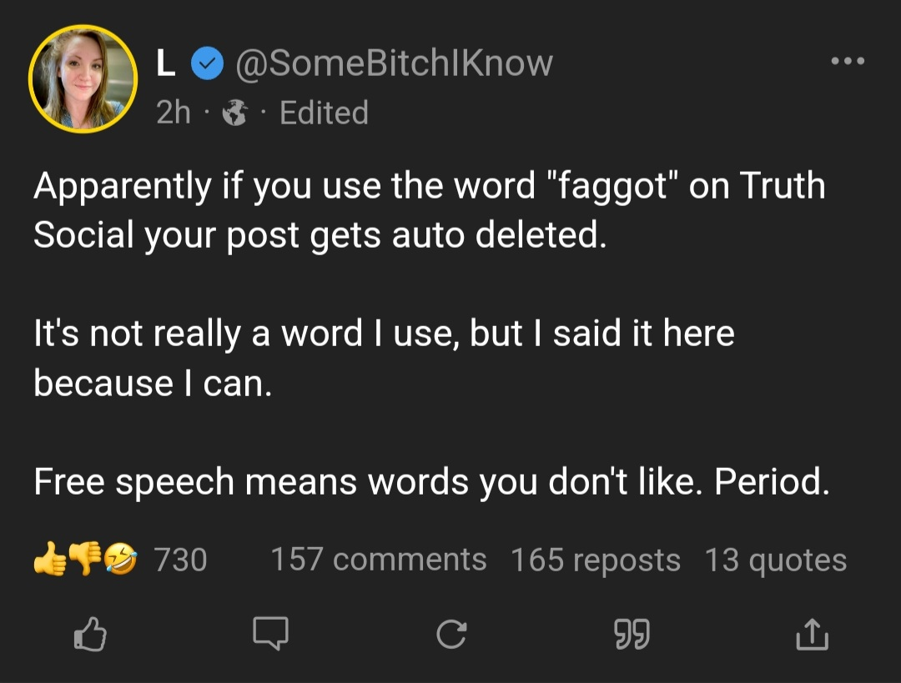
Task: Open the author's profile picture
Action: click(x=83, y=79)
